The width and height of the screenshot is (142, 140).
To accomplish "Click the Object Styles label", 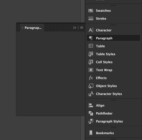I will (106, 86).
